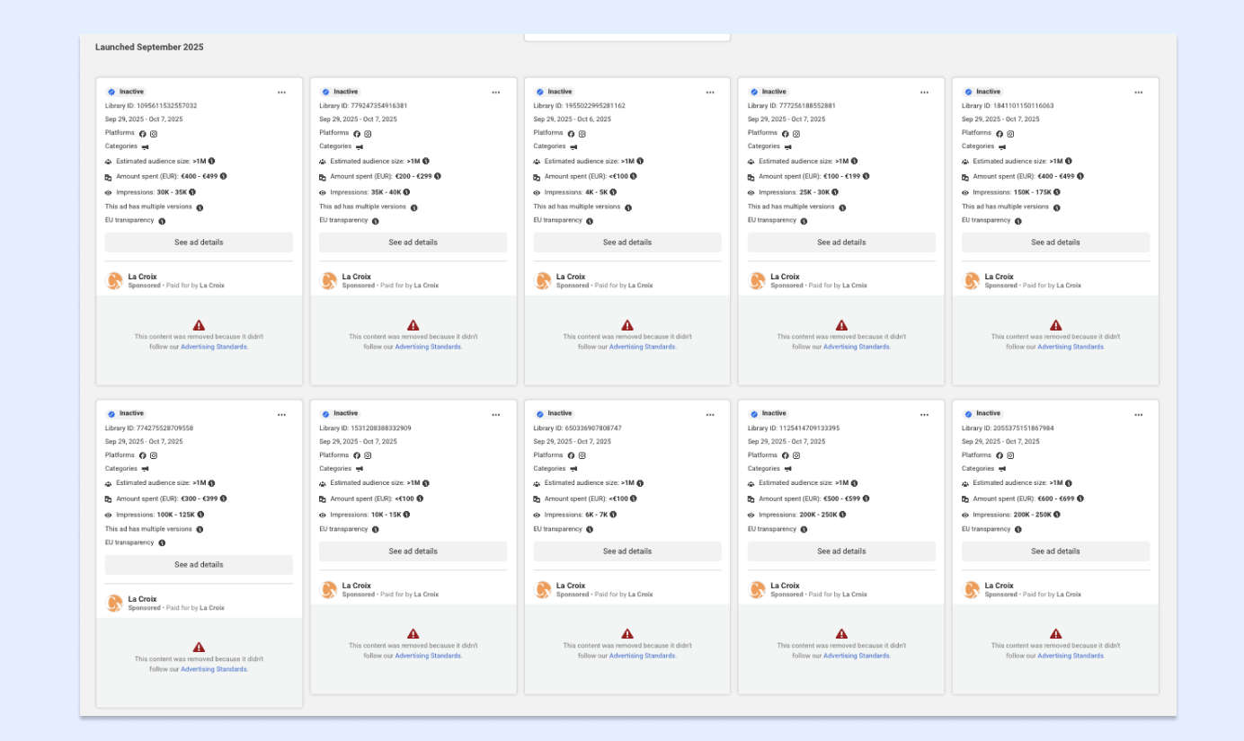Click megaphone category icon on ad 777256188552881

coord(787,147)
